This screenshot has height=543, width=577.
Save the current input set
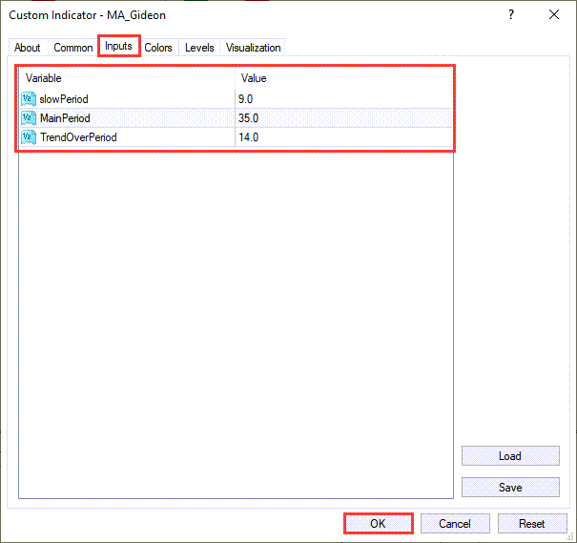tap(510, 488)
